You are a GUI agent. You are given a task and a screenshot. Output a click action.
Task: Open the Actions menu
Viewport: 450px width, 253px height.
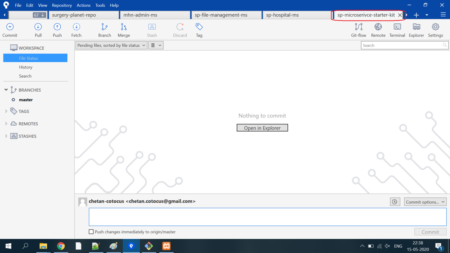83,5
